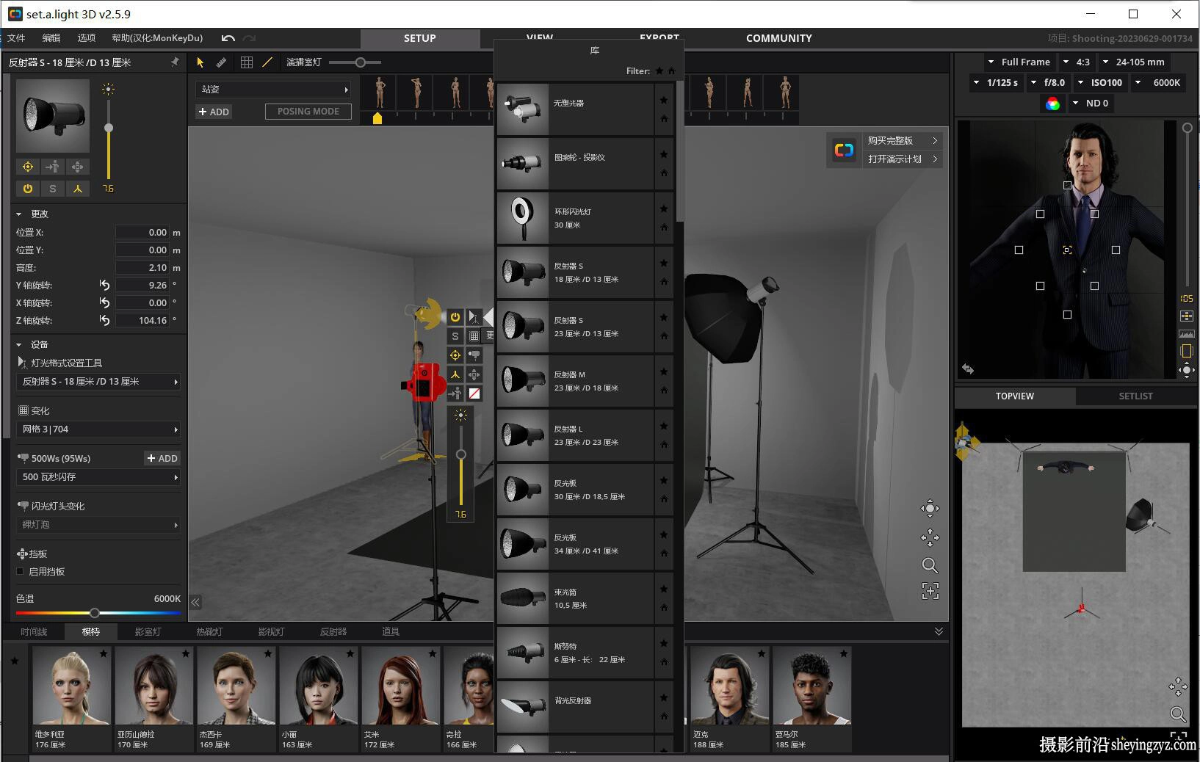This screenshot has width=1200, height=762.
Task: Toggle the yellow power button for the light
Action: tap(28, 189)
